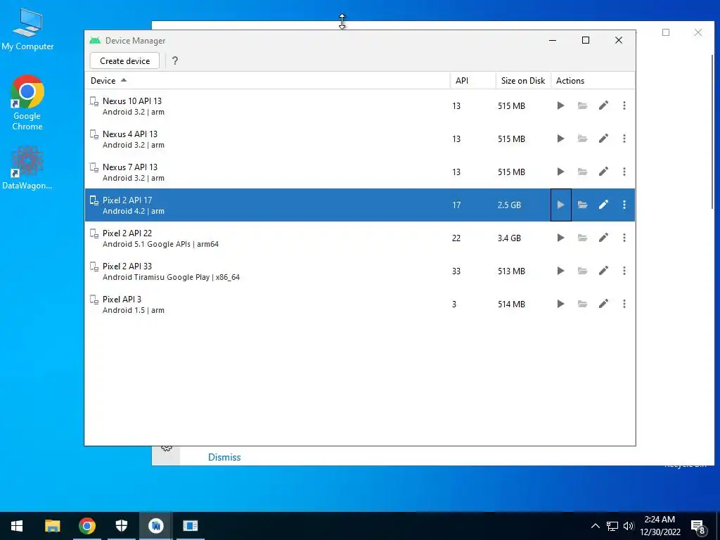Launch the Pixel API 3 emulator
The height and width of the screenshot is (540, 720).
click(x=560, y=304)
